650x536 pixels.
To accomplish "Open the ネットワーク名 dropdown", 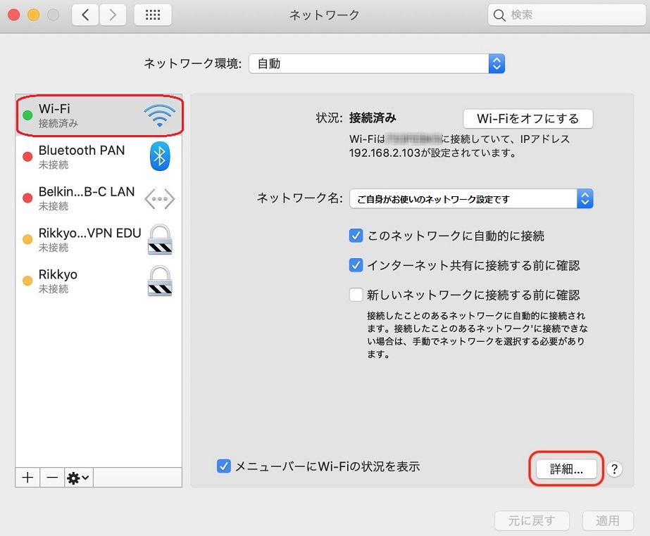I will 471,199.
